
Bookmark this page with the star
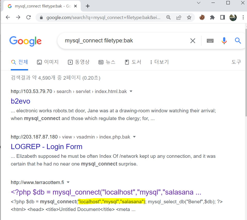(189, 17)
